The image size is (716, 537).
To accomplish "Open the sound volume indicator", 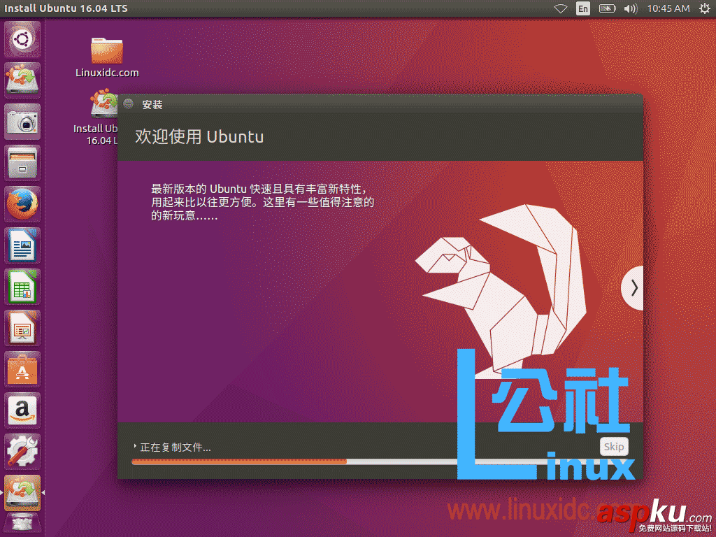I will (630, 8).
